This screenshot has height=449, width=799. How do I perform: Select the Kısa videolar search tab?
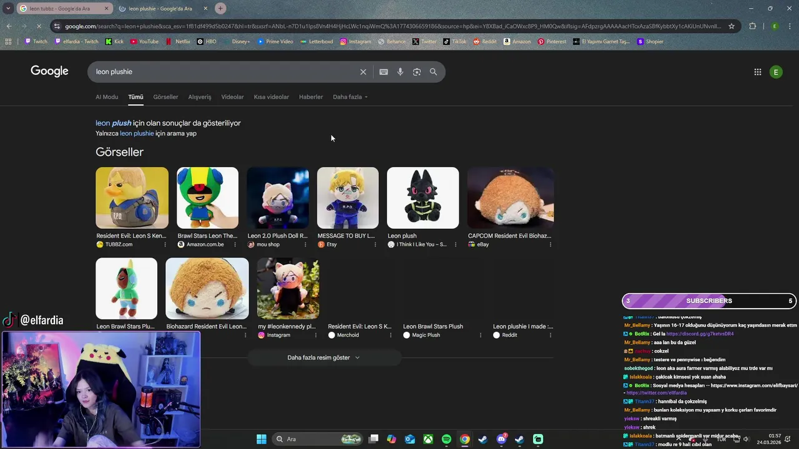pos(272,97)
